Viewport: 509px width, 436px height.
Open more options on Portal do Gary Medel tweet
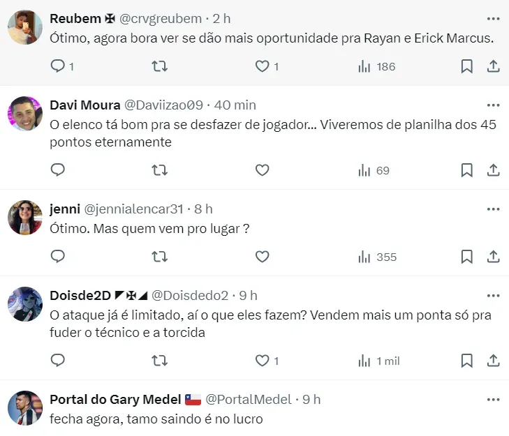pyautogui.click(x=493, y=400)
